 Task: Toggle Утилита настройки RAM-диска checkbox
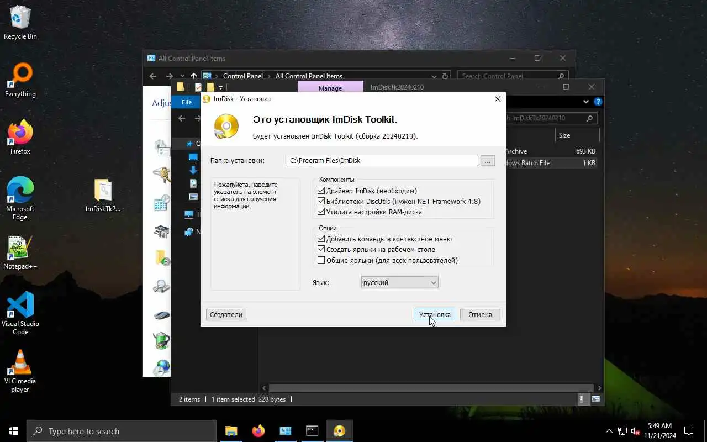click(x=321, y=212)
